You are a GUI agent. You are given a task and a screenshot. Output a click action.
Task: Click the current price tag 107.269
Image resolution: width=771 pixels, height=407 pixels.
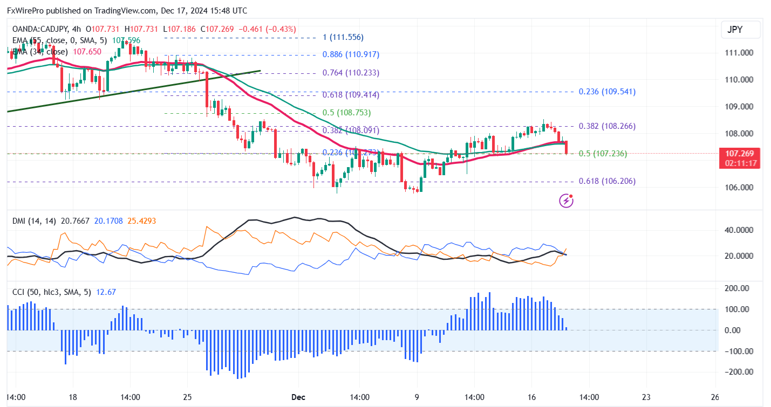(x=740, y=153)
